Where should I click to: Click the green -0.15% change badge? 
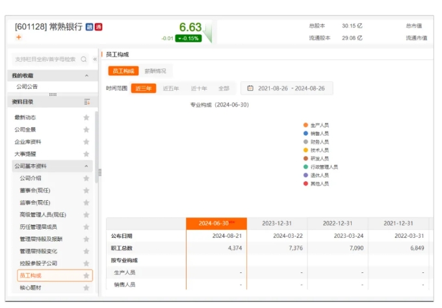coord(188,38)
